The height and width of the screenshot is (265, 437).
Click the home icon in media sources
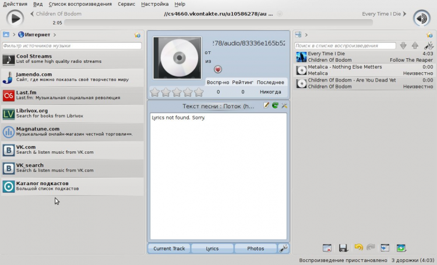coord(6,34)
